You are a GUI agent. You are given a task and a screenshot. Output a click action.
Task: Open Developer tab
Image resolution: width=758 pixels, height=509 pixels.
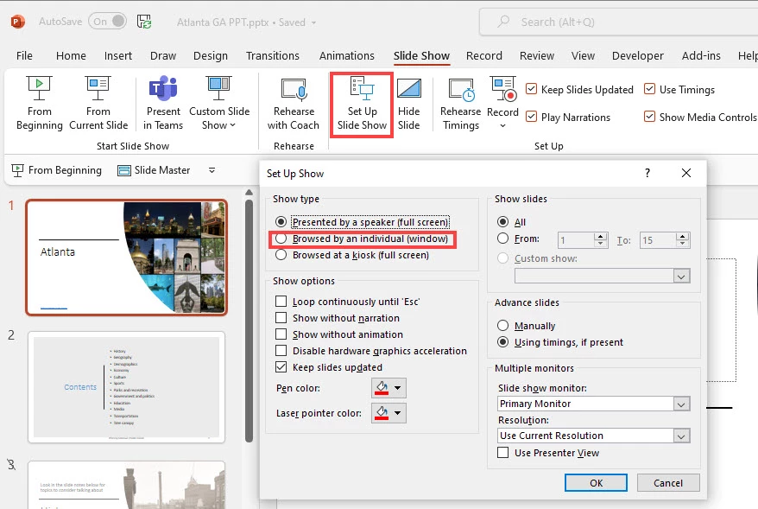(638, 55)
